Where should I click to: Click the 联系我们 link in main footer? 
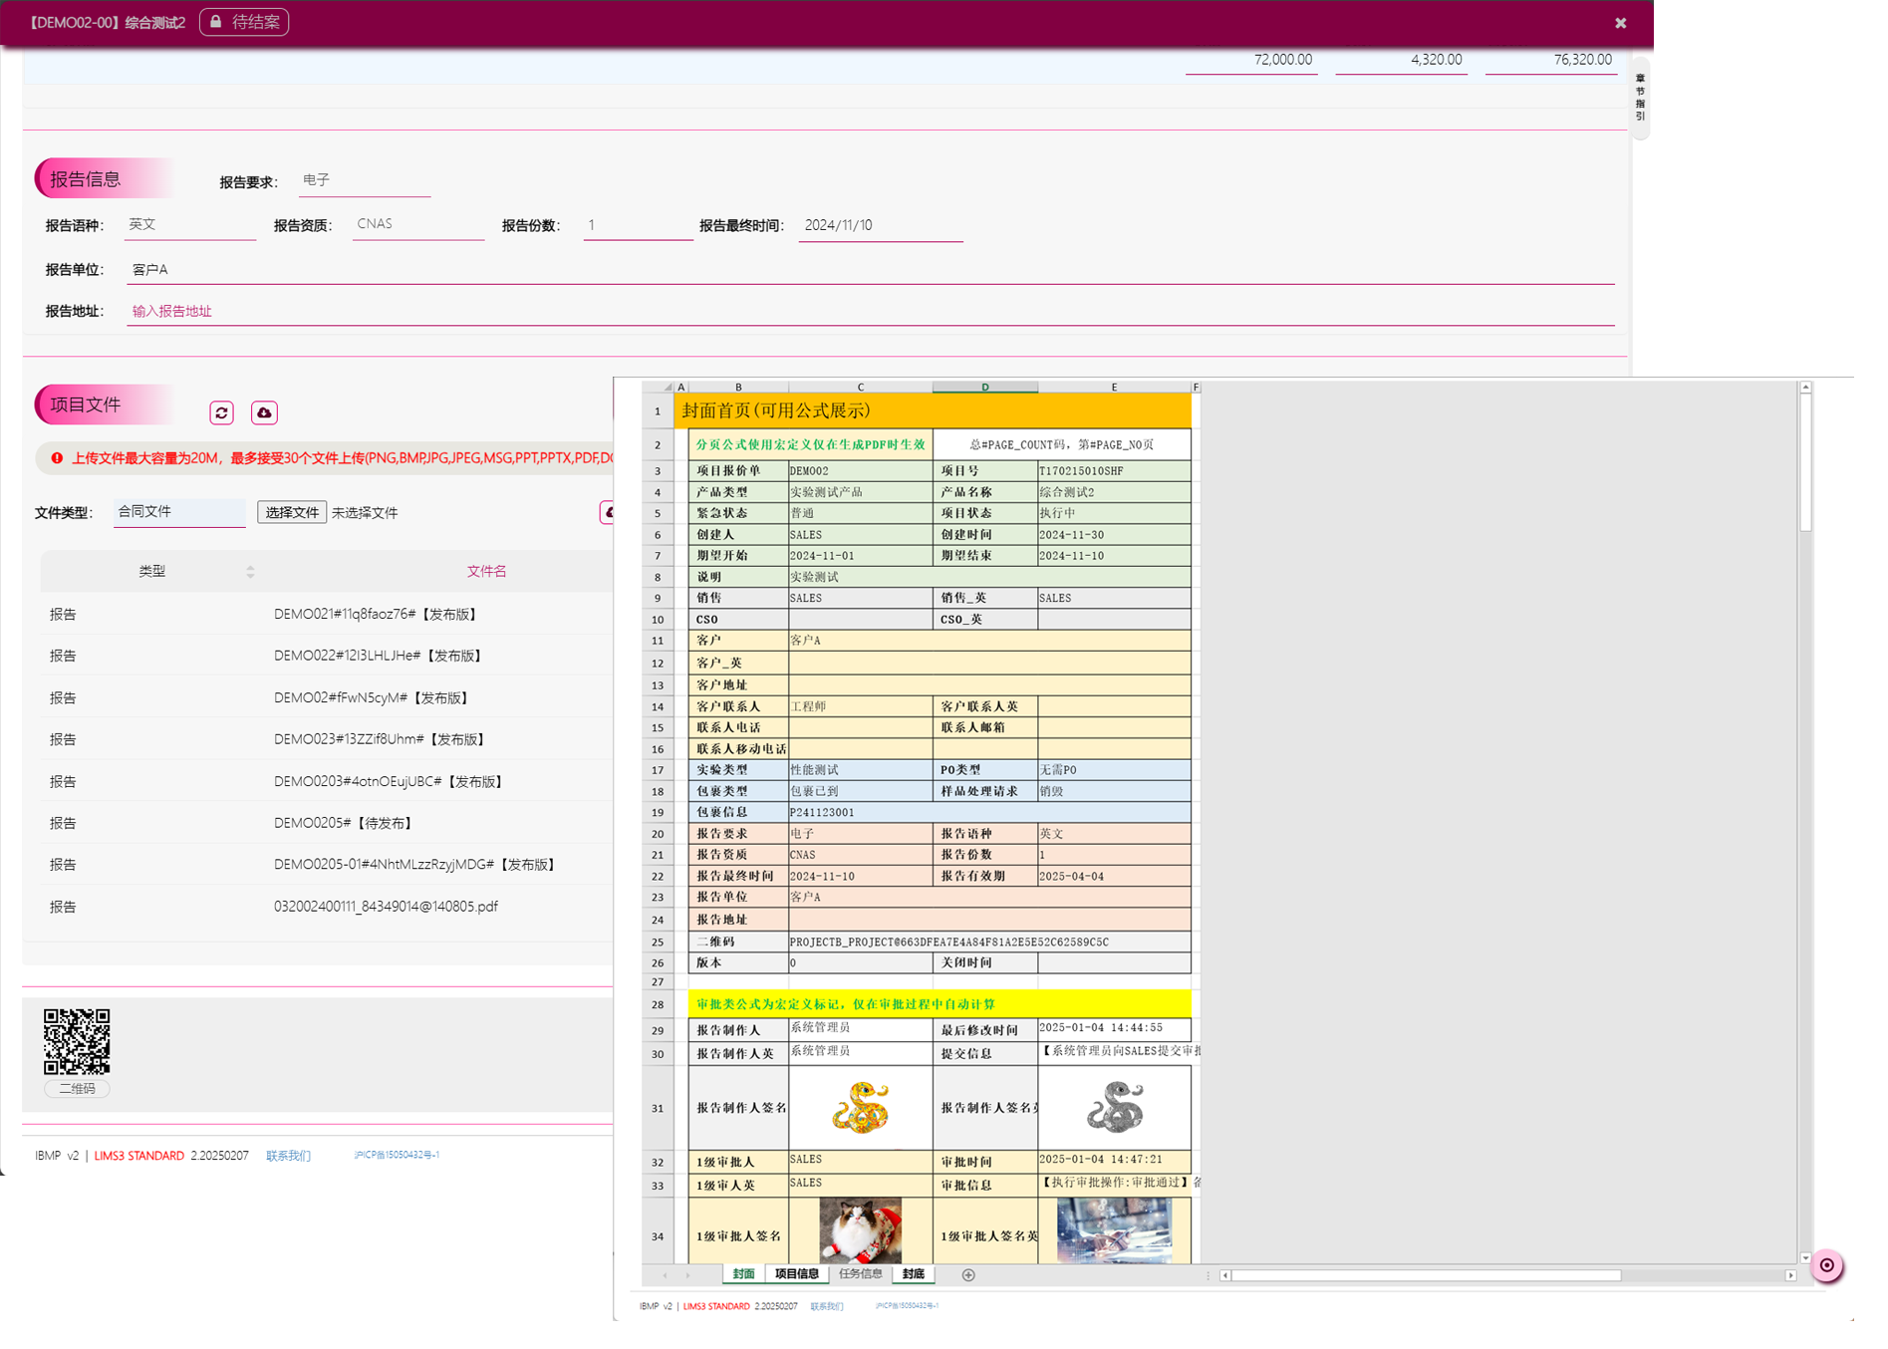[x=288, y=1156]
